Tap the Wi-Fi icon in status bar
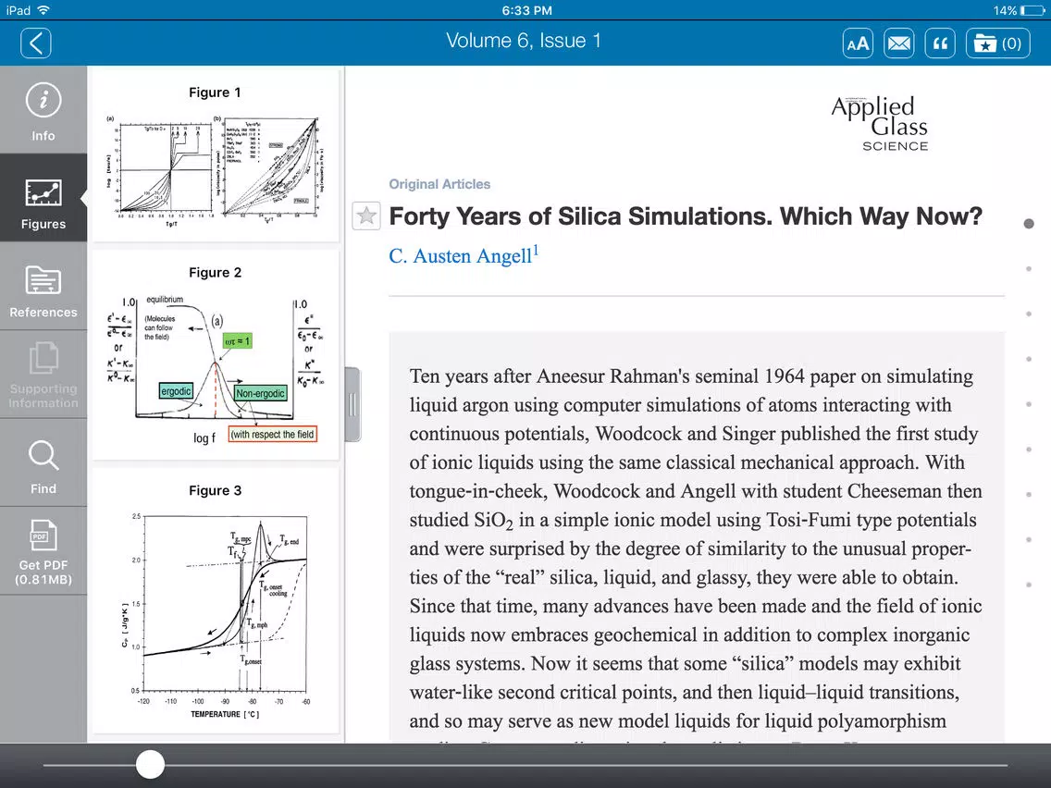1051x788 pixels. [x=43, y=10]
